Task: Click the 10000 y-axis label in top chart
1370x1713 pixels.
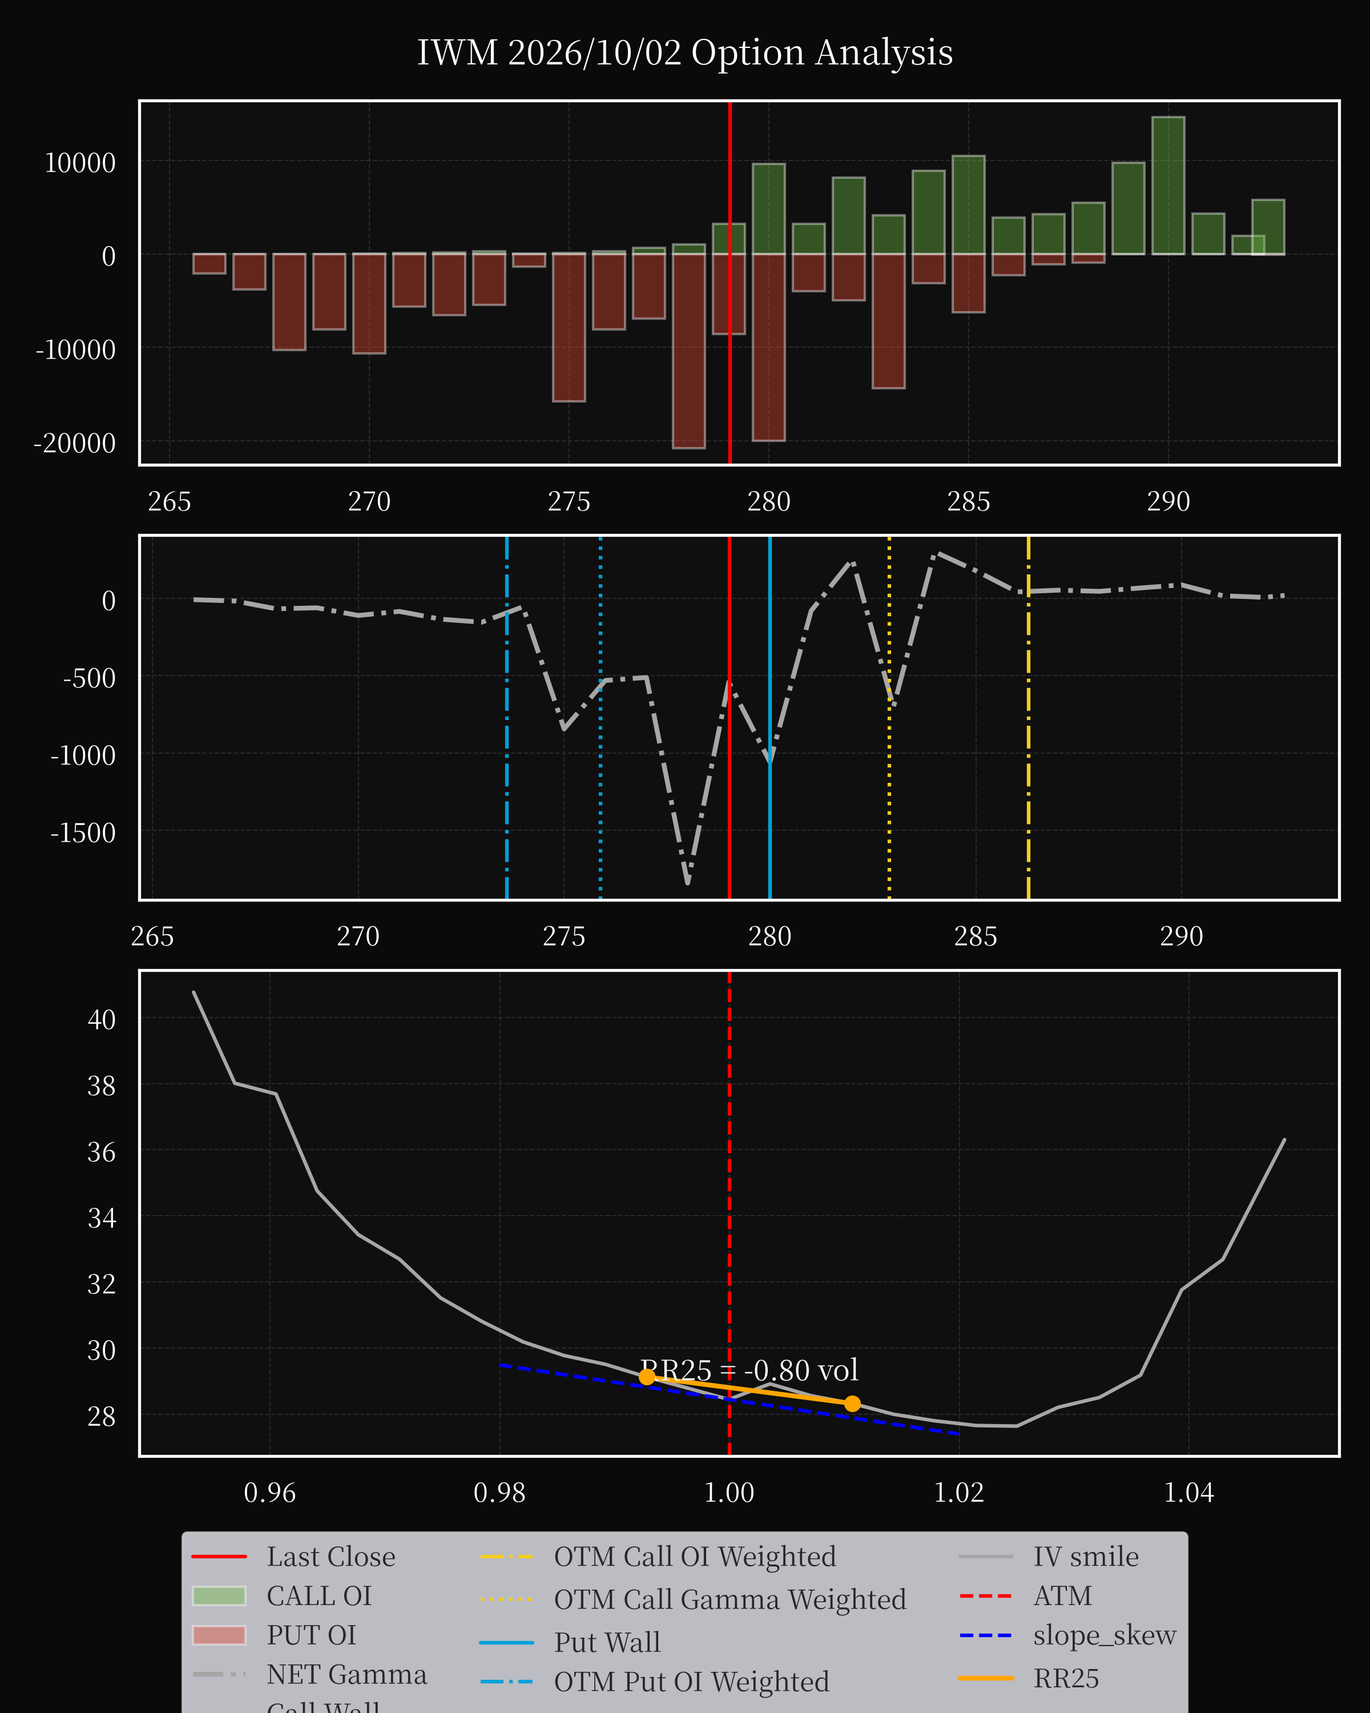Action: (x=80, y=163)
